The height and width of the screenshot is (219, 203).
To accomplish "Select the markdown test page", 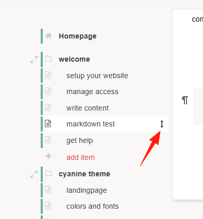I will tap(91, 124).
